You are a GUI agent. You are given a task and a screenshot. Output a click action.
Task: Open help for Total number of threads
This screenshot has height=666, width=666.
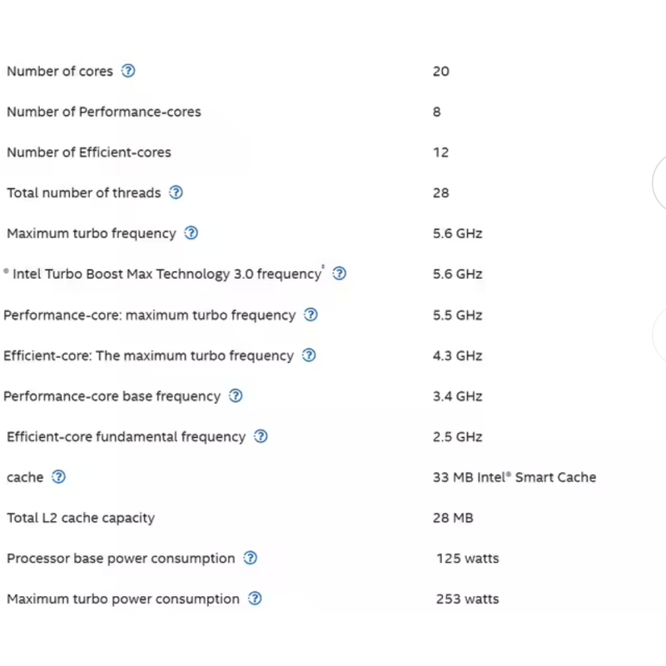pyautogui.click(x=176, y=192)
